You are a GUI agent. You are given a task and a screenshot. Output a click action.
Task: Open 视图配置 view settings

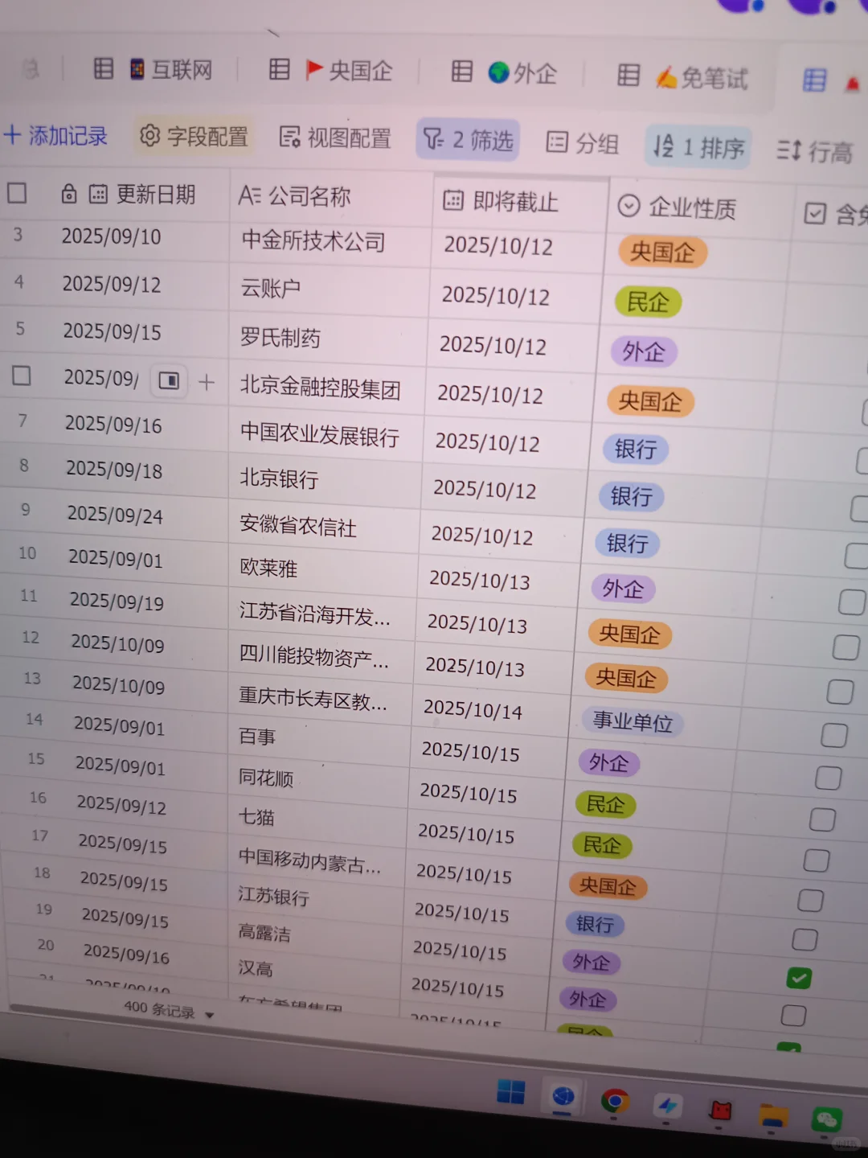pos(335,138)
